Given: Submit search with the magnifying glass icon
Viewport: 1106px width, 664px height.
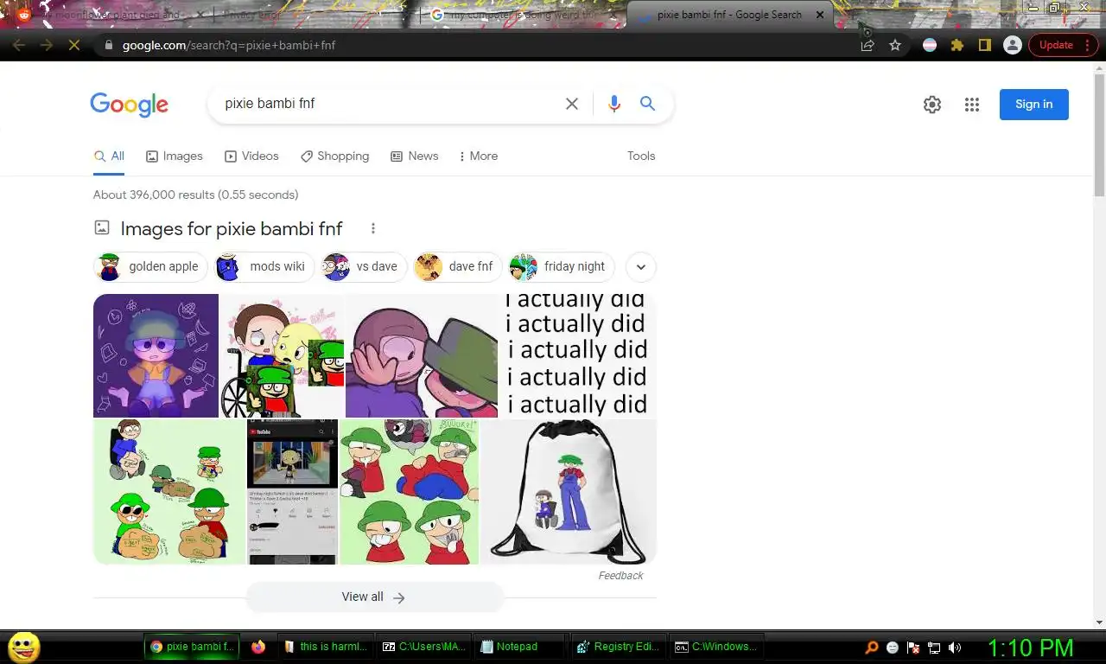Looking at the screenshot, I should 647,104.
